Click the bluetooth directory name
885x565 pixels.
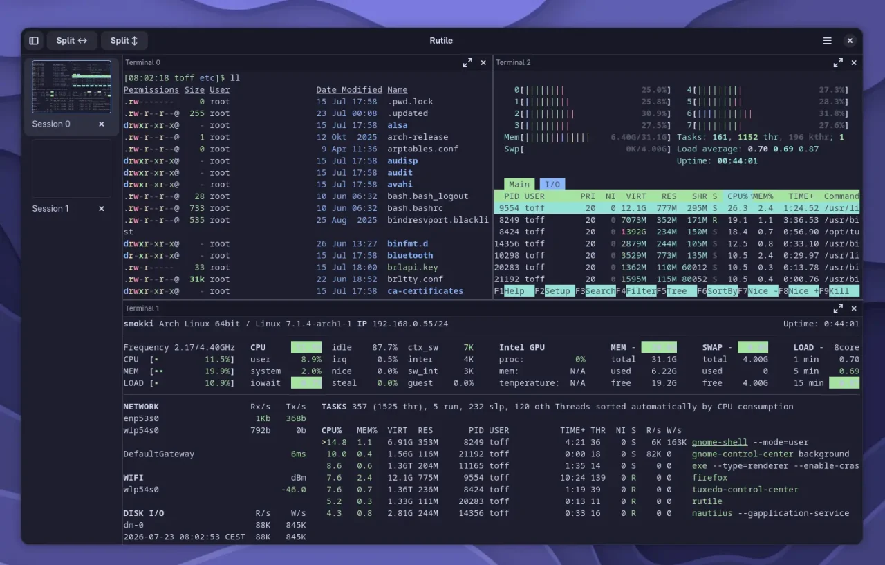(411, 255)
